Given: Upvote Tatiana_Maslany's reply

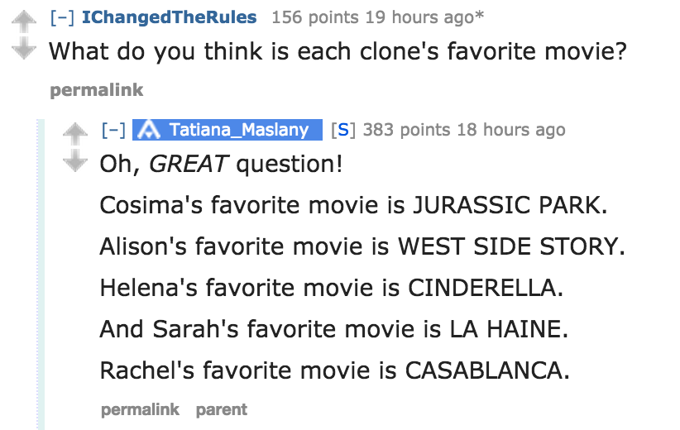Looking at the screenshot, I should pos(76,129).
